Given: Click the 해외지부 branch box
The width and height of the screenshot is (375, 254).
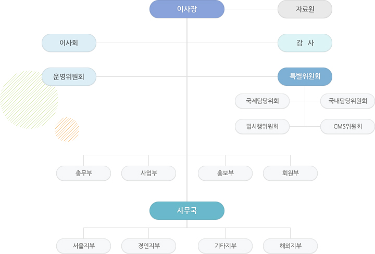Looking at the screenshot, I should pyautogui.click(x=290, y=246).
